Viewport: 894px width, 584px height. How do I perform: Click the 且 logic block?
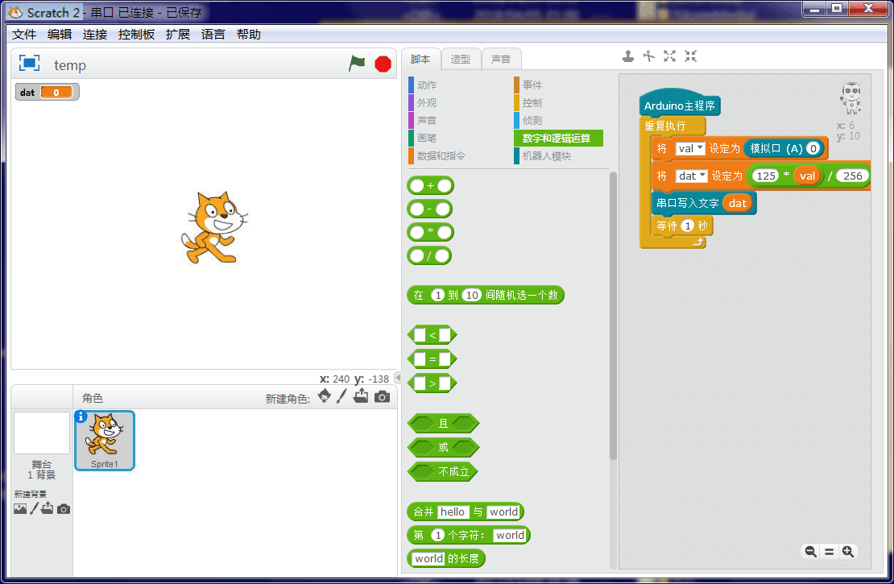coord(443,423)
